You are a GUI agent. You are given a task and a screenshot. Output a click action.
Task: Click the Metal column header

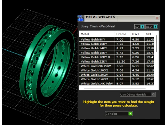(x=85, y=34)
